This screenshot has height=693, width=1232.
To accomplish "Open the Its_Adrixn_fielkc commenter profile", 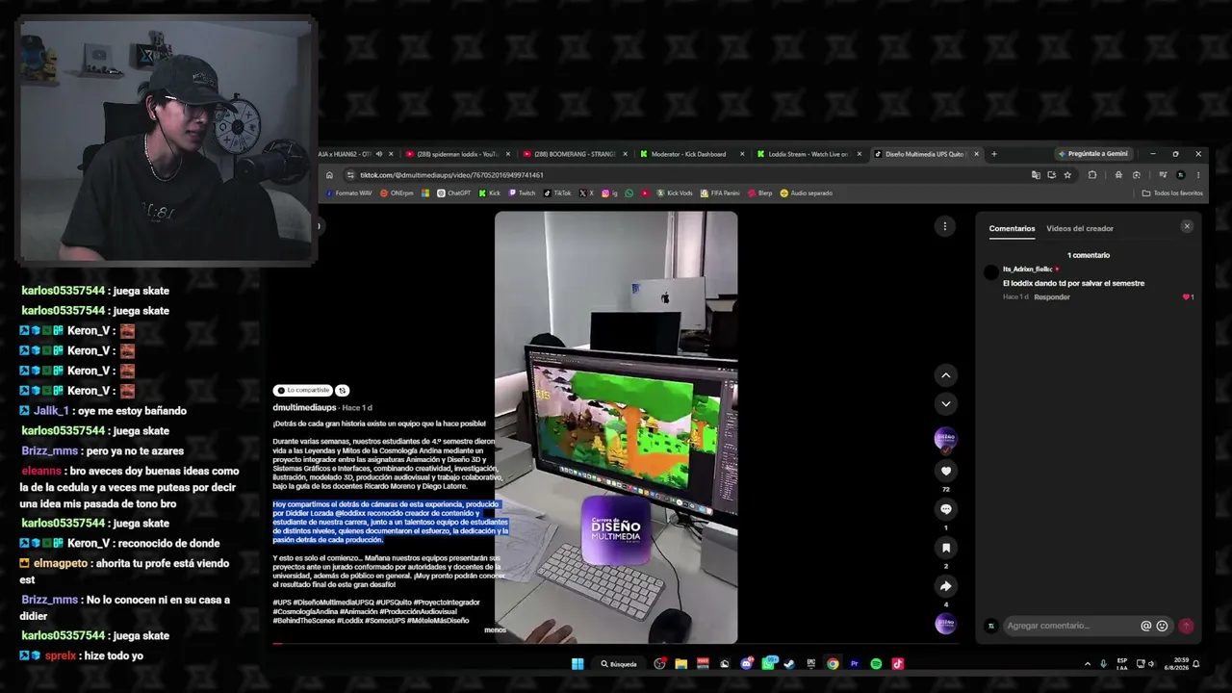I will pos(1027,269).
